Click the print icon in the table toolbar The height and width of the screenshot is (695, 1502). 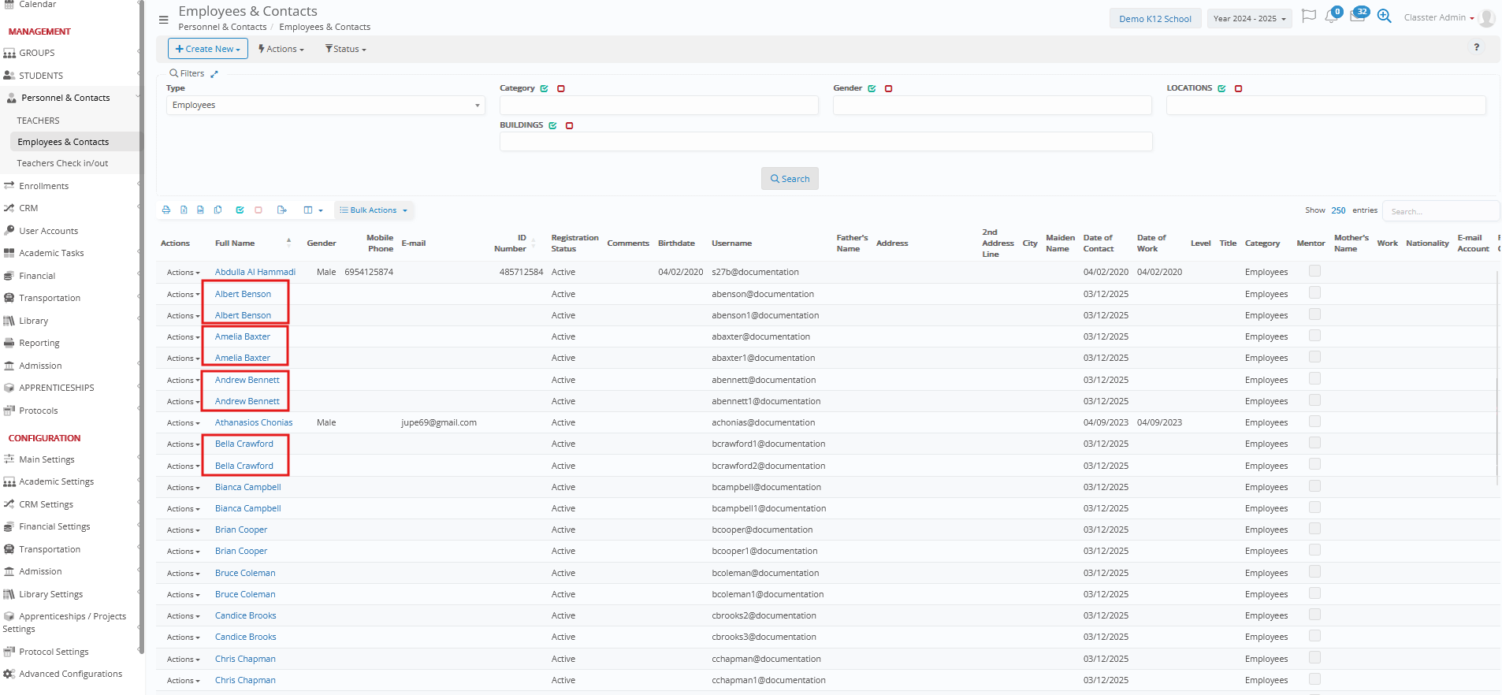point(165,210)
